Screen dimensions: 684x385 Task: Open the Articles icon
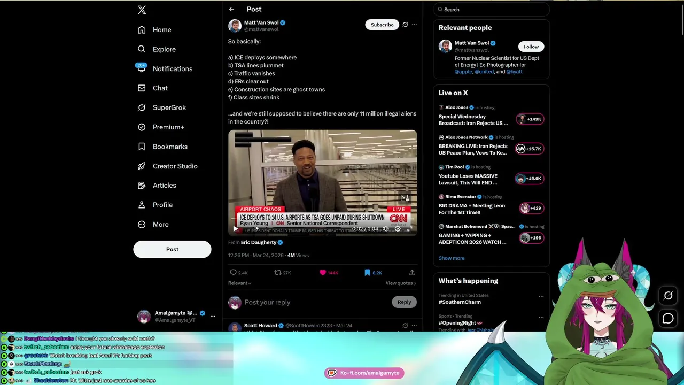click(142, 186)
